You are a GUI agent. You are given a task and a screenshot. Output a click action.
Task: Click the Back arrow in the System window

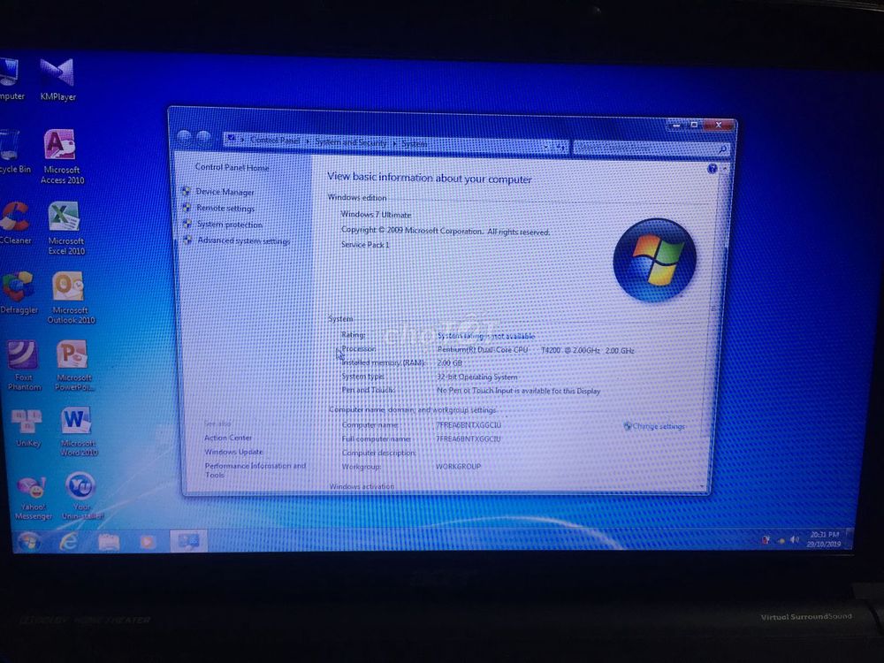pyautogui.click(x=184, y=137)
